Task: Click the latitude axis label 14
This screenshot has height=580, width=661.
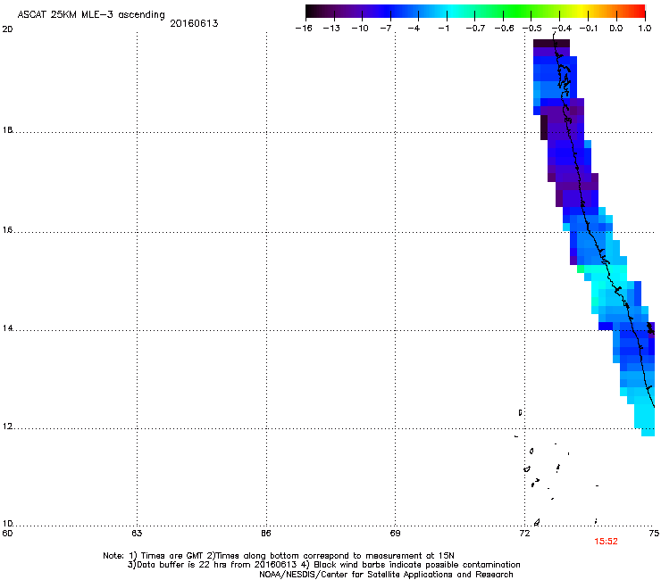Action: (x=7, y=328)
